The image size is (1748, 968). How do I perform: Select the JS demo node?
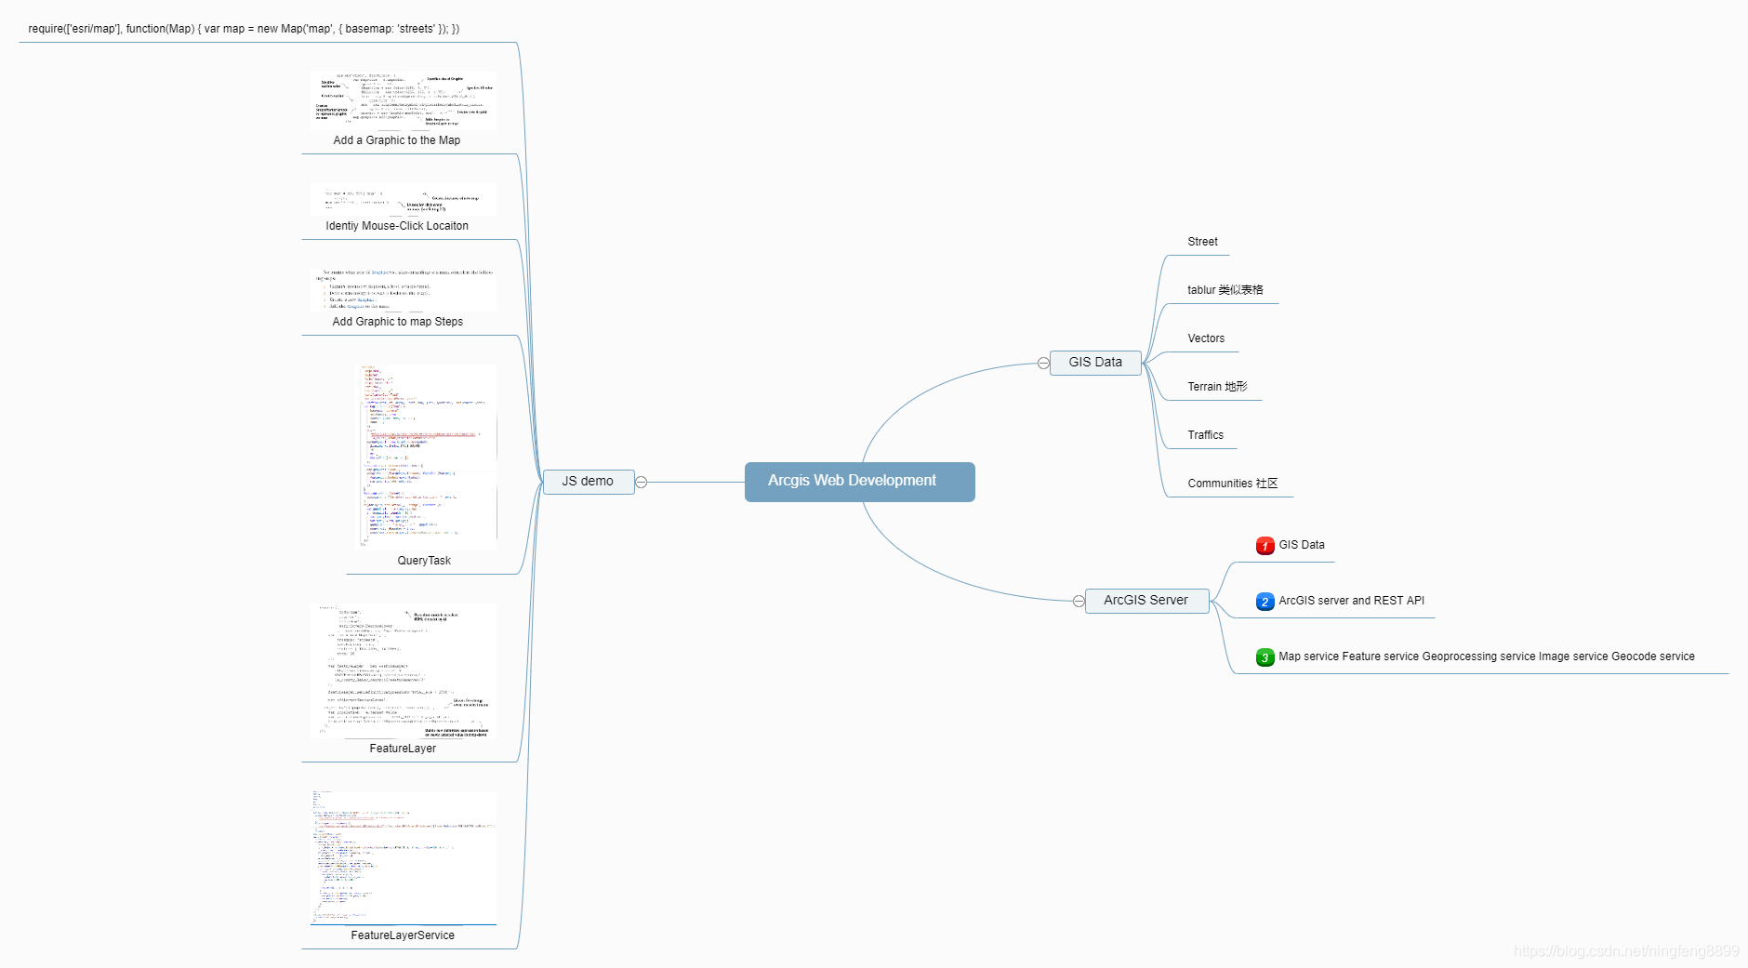pyautogui.click(x=589, y=482)
